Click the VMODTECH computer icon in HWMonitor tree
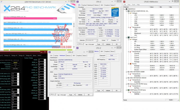 click(126, 9)
